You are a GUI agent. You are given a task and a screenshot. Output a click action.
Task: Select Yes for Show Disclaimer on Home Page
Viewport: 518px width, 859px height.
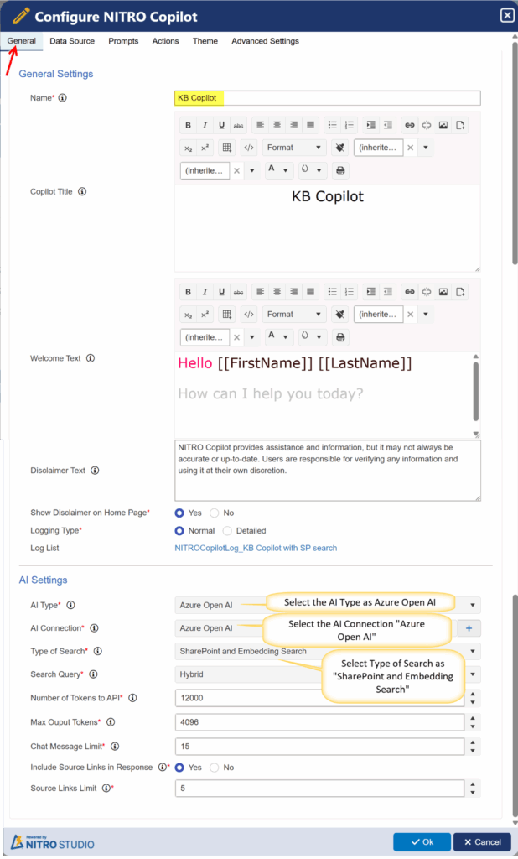click(x=179, y=513)
